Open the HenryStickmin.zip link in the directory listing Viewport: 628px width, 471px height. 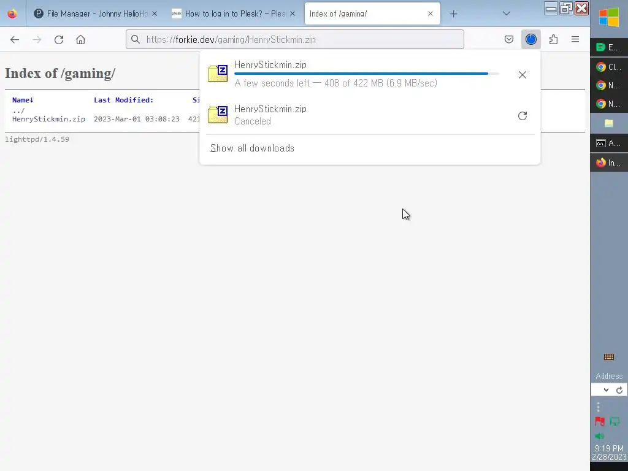[x=48, y=119]
